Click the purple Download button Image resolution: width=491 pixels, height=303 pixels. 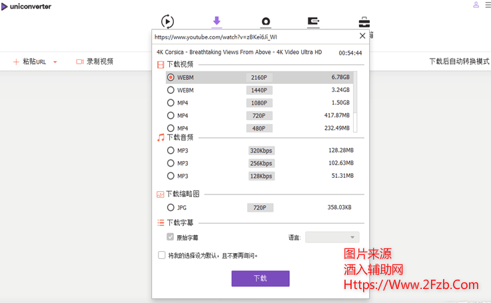pyautogui.click(x=260, y=278)
